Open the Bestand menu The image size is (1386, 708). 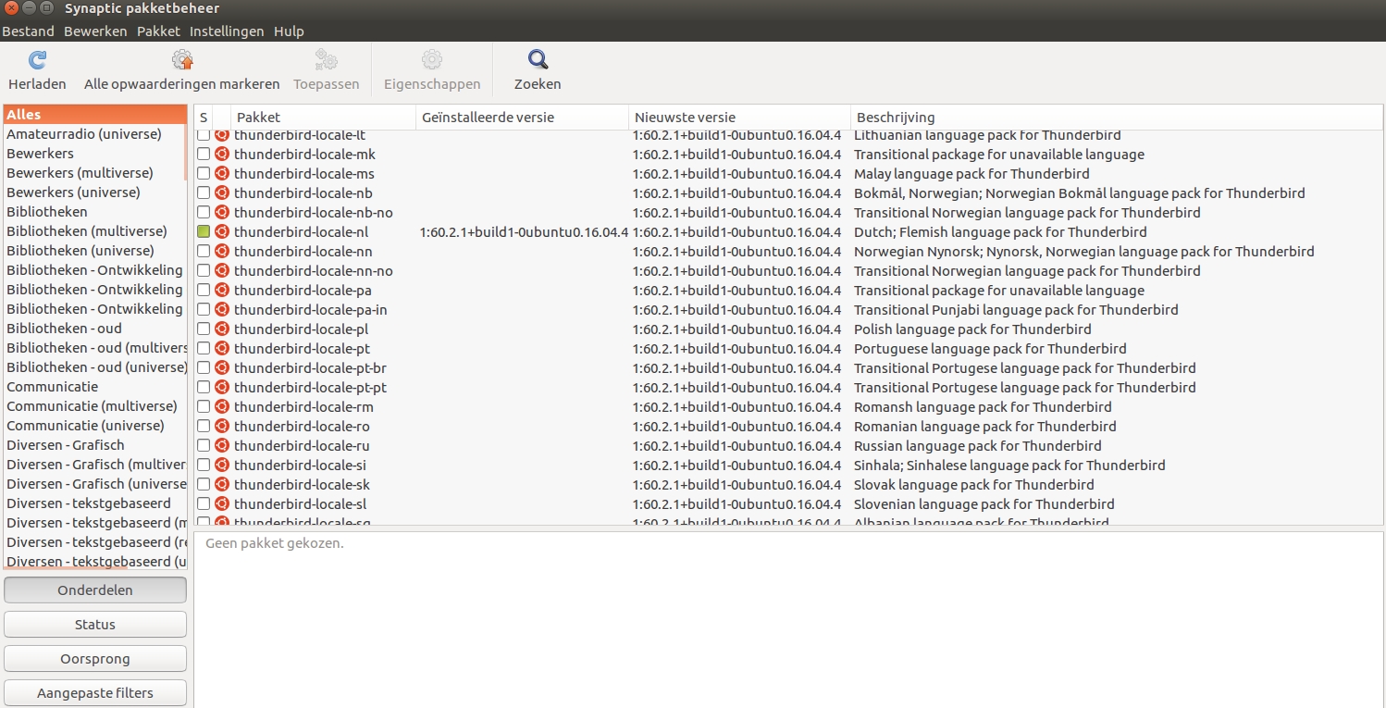pos(28,31)
